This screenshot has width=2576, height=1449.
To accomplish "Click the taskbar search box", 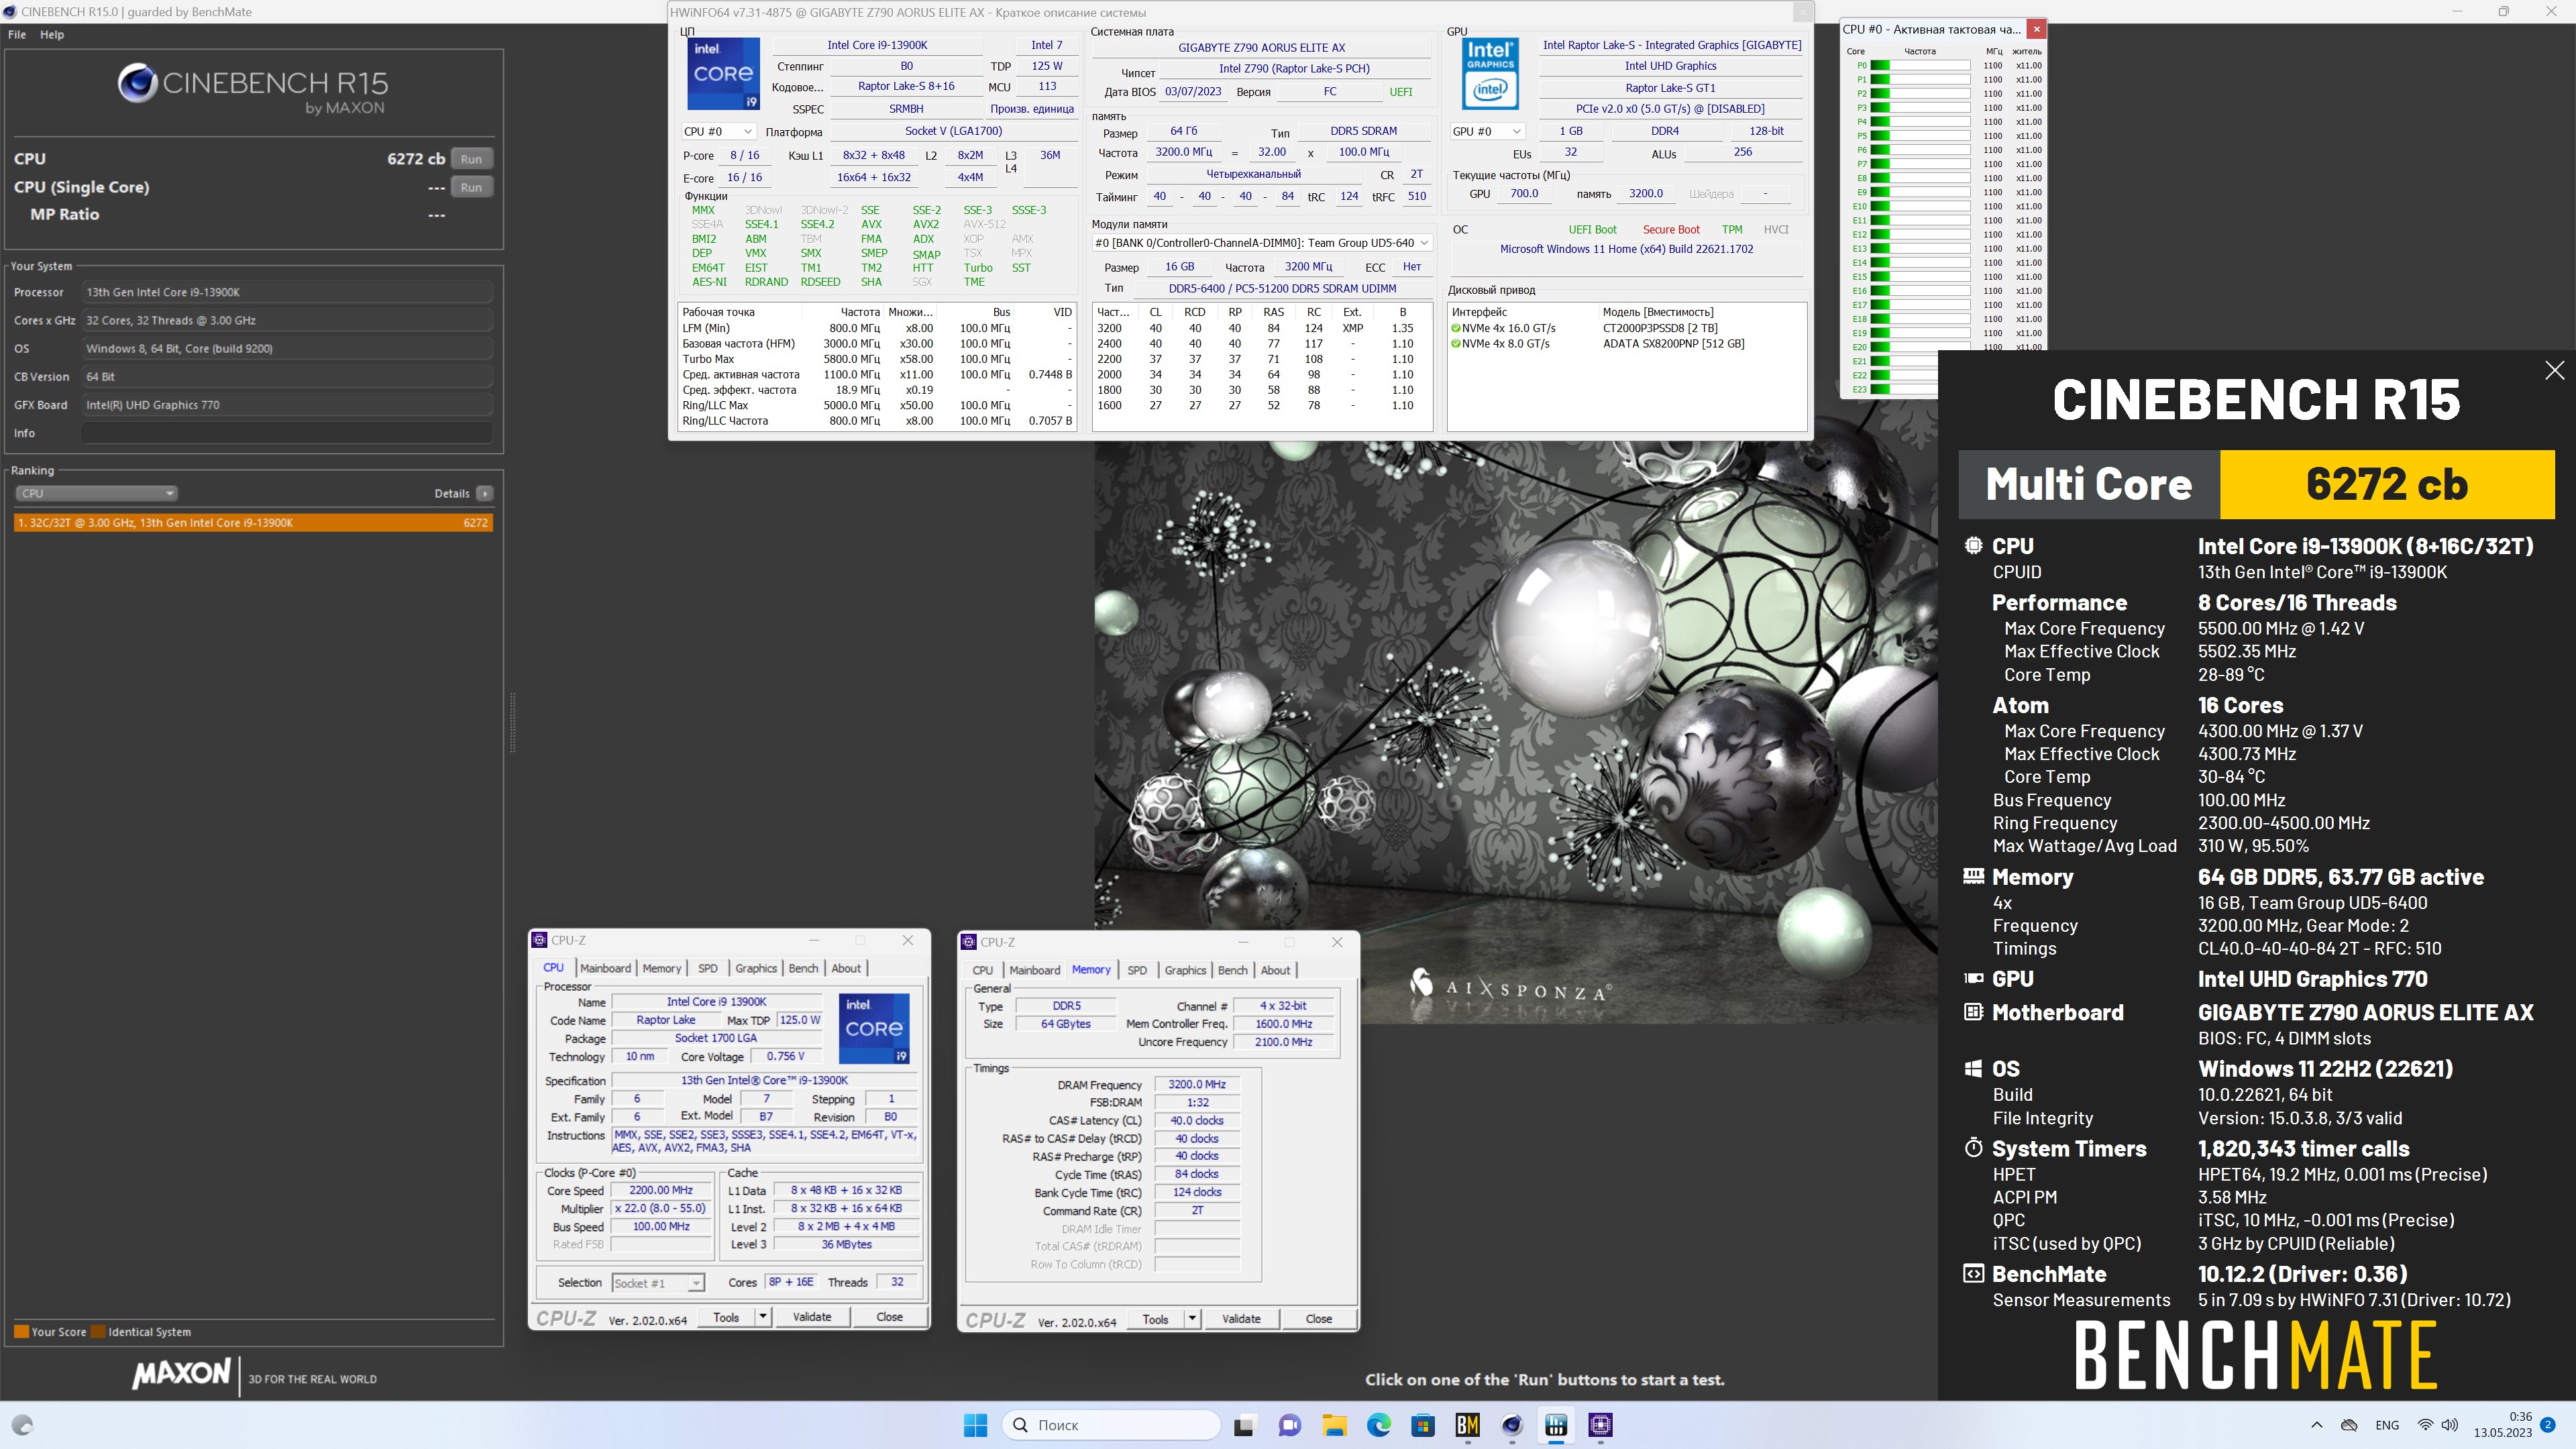I will click(x=1112, y=1425).
